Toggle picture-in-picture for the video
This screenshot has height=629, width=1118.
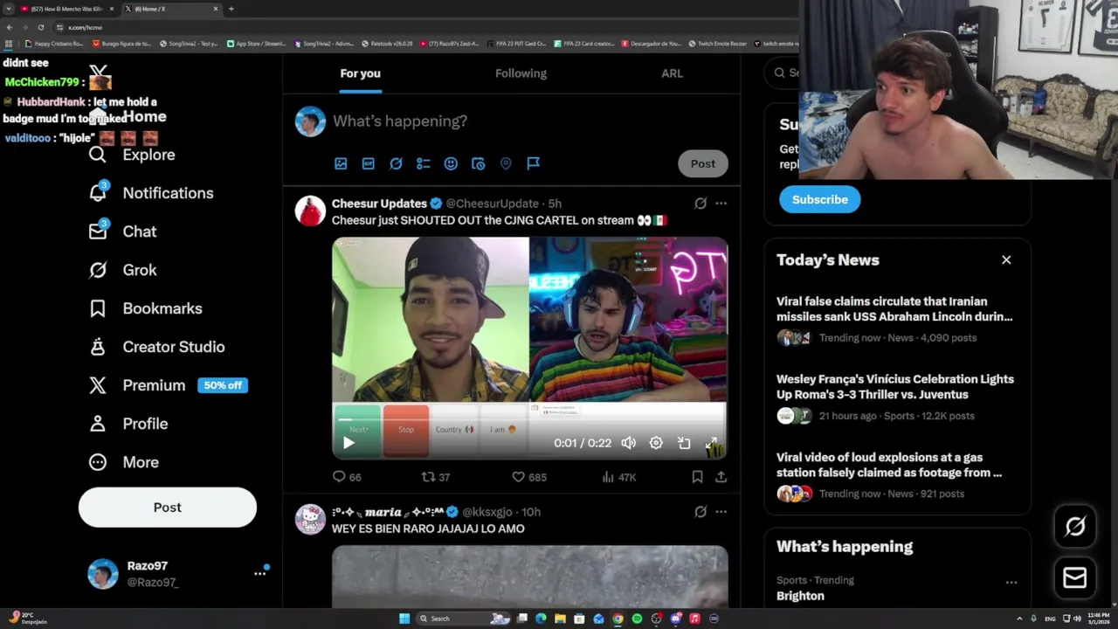point(684,443)
